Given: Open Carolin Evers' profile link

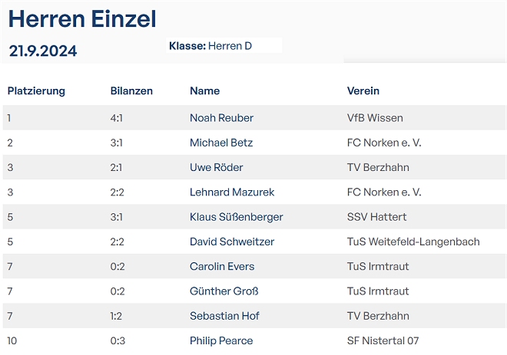Looking at the screenshot, I should (x=222, y=267).
